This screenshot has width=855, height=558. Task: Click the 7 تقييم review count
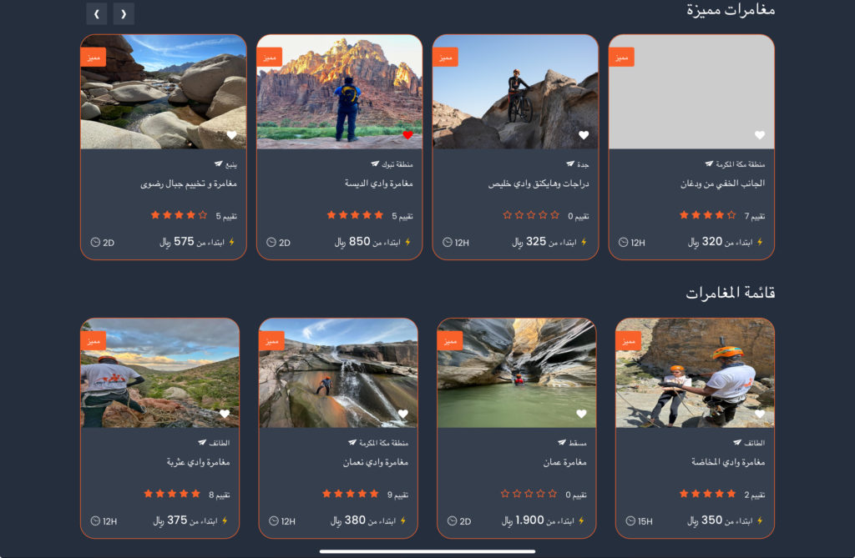(x=755, y=216)
